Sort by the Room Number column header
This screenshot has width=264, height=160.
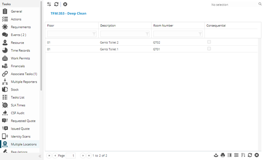pos(163,25)
